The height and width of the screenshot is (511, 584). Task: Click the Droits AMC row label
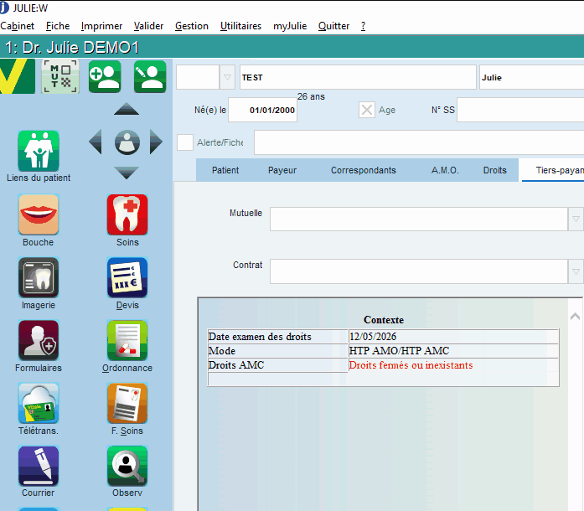click(236, 365)
